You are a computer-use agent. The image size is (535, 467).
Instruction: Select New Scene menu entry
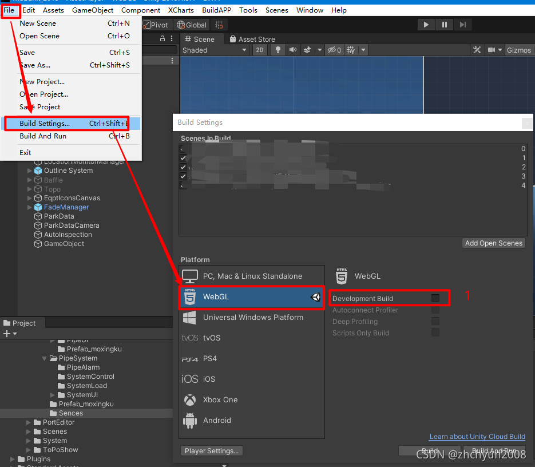click(71, 23)
